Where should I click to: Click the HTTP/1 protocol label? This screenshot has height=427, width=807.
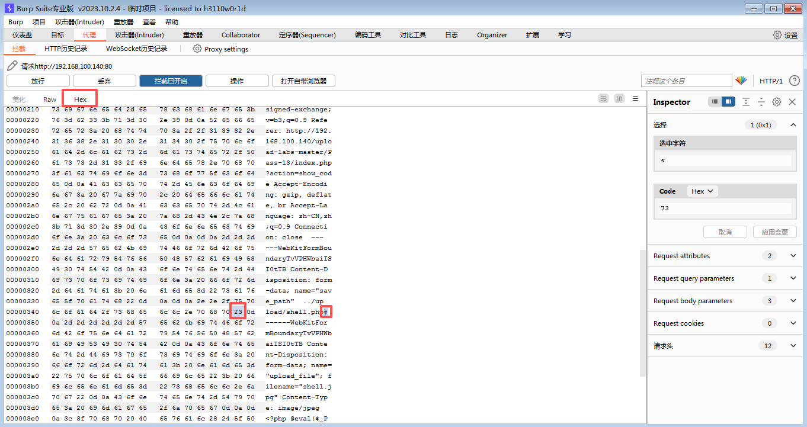click(771, 81)
